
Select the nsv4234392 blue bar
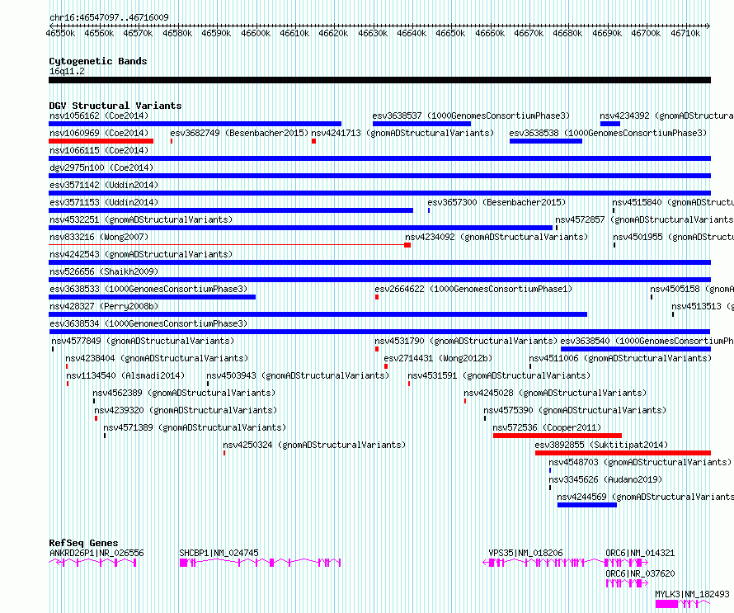[x=610, y=124]
